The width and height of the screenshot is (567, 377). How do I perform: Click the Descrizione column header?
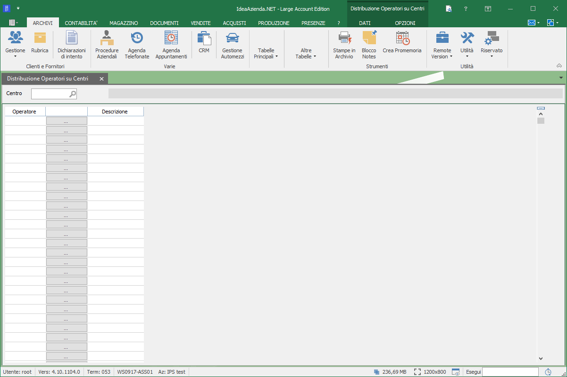[115, 112]
